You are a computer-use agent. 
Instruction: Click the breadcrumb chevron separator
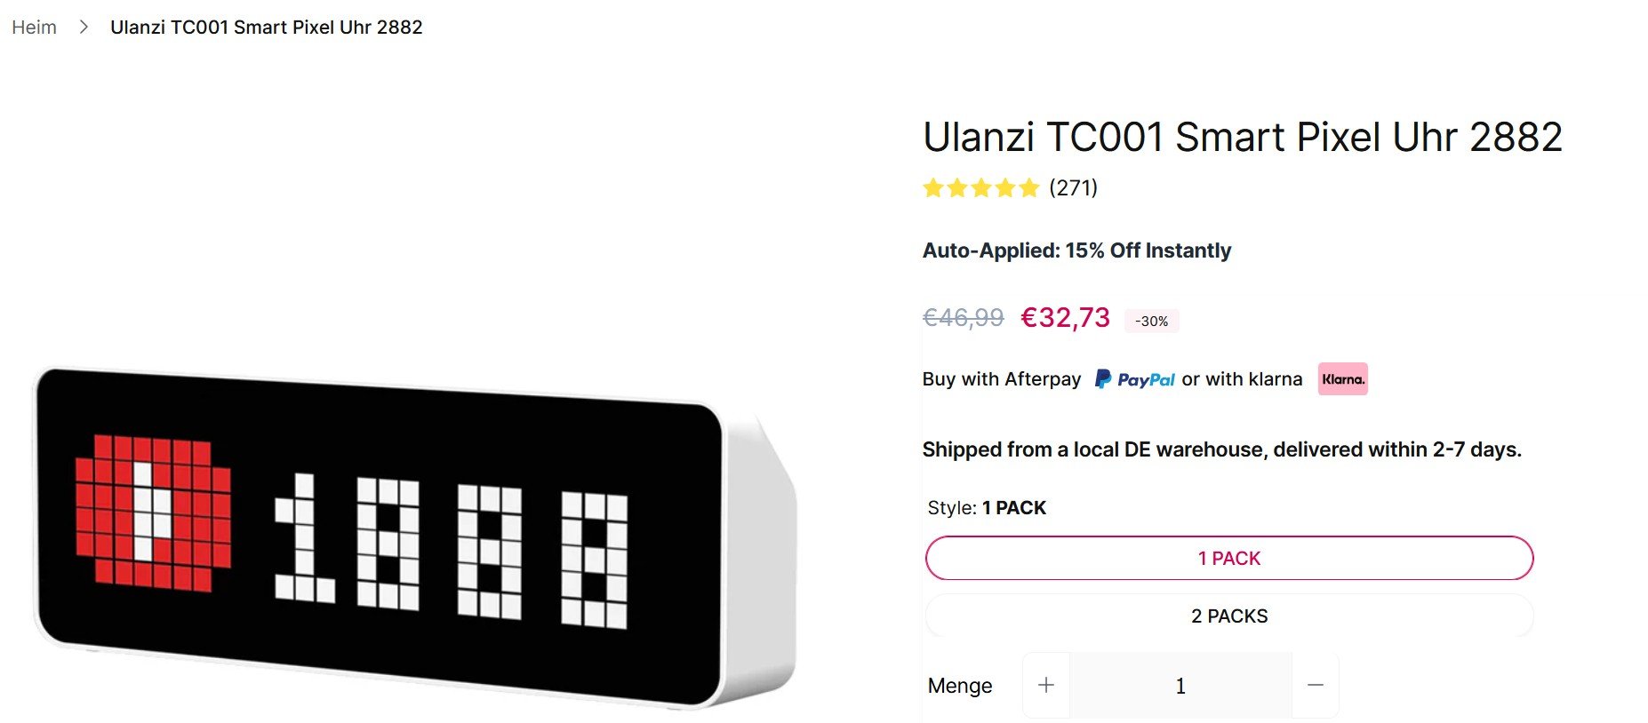[x=84, y=28]
